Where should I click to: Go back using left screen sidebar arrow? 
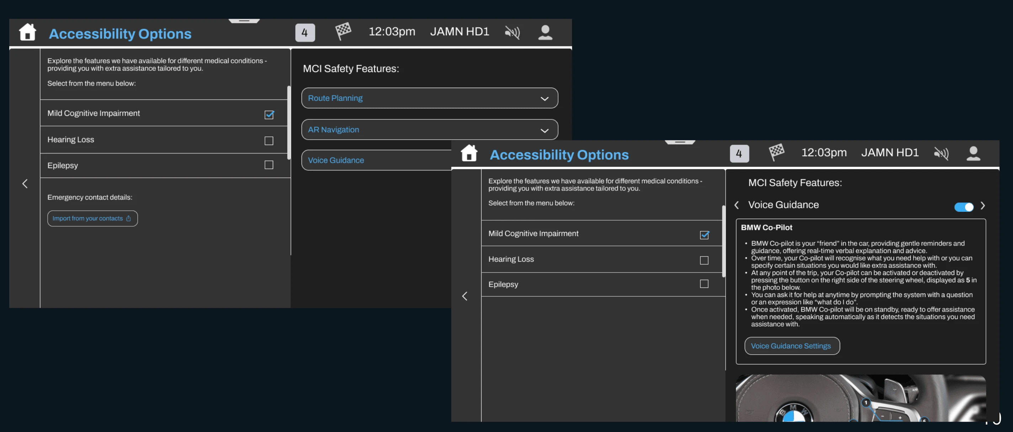25,183
